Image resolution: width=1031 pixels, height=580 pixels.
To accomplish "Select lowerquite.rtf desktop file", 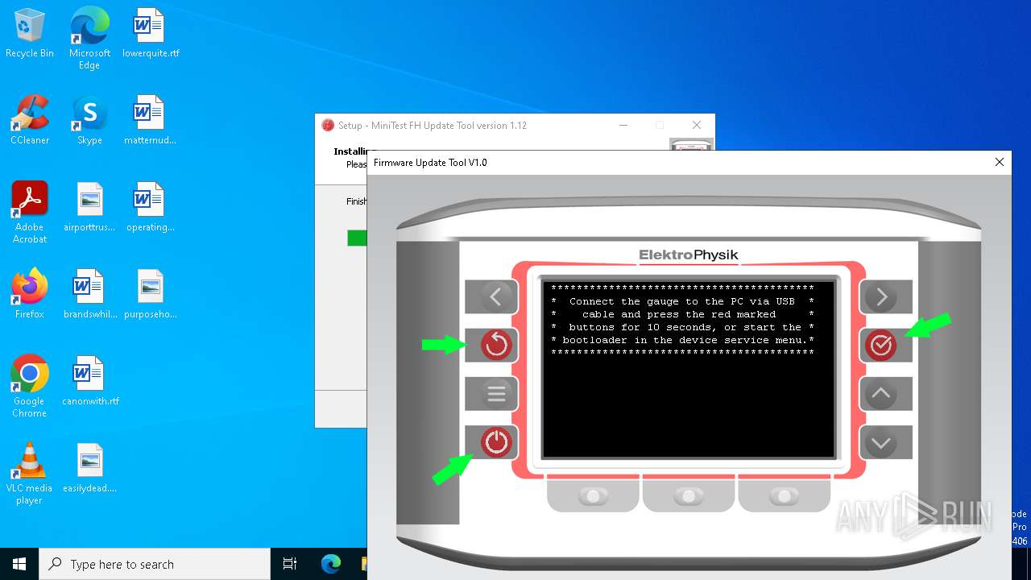I will point(151,33).
